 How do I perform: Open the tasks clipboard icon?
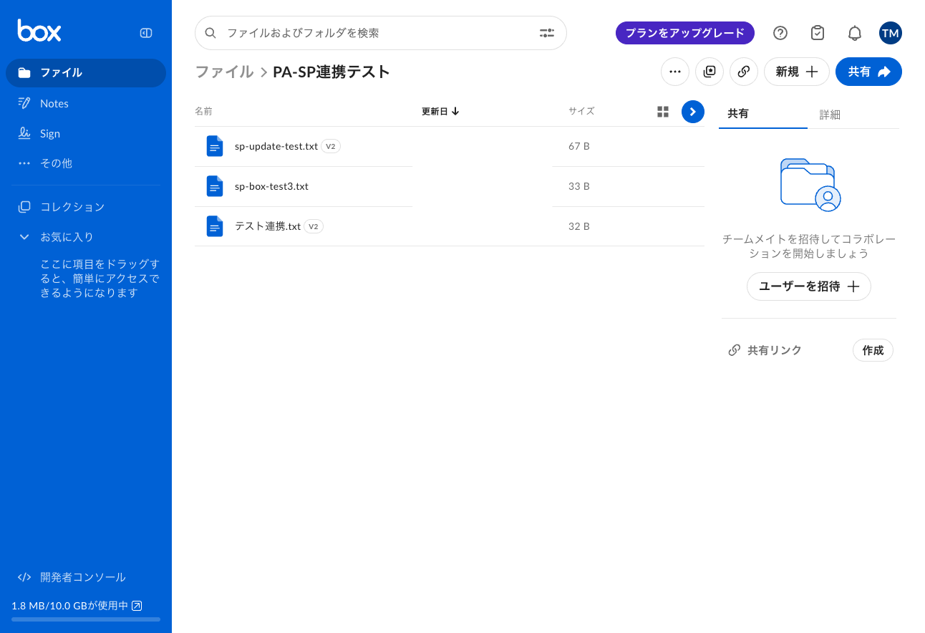(818, 33)
